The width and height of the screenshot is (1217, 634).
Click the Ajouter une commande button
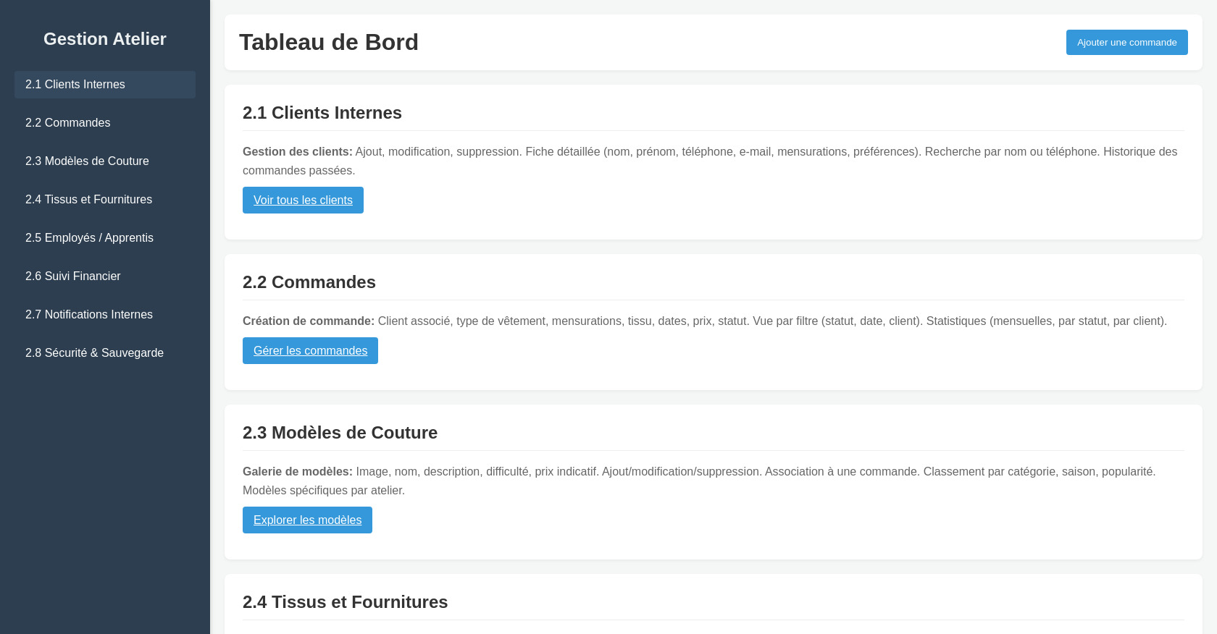1126,43
